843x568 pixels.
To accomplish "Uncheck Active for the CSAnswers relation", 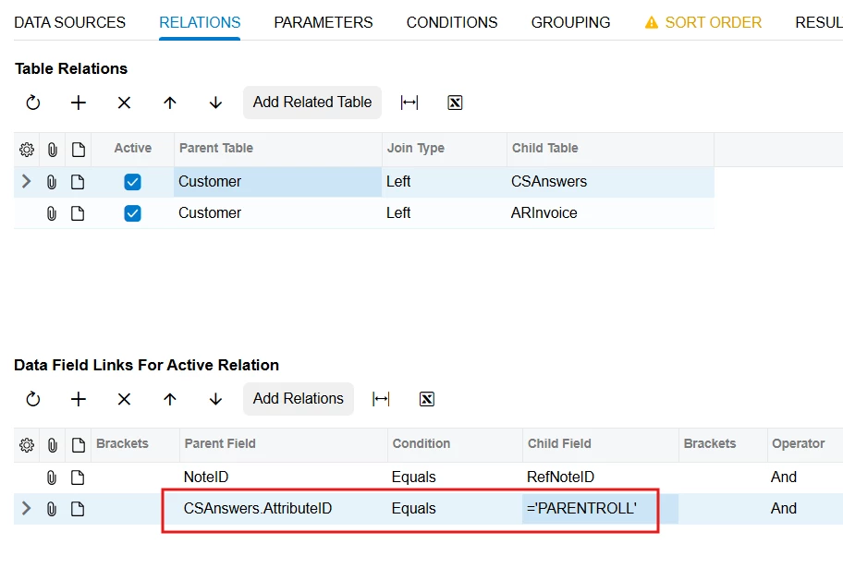I will [x=132, y=182].
